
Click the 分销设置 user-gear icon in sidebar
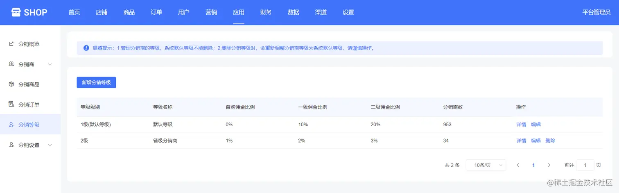[11, 145]
